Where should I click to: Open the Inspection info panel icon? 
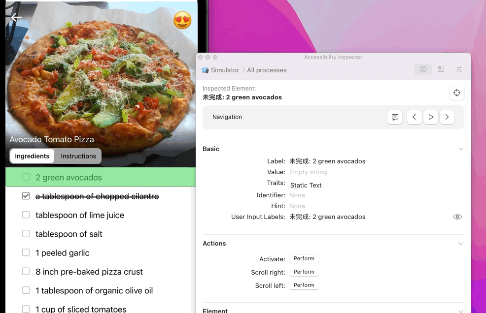pos(423,69)
